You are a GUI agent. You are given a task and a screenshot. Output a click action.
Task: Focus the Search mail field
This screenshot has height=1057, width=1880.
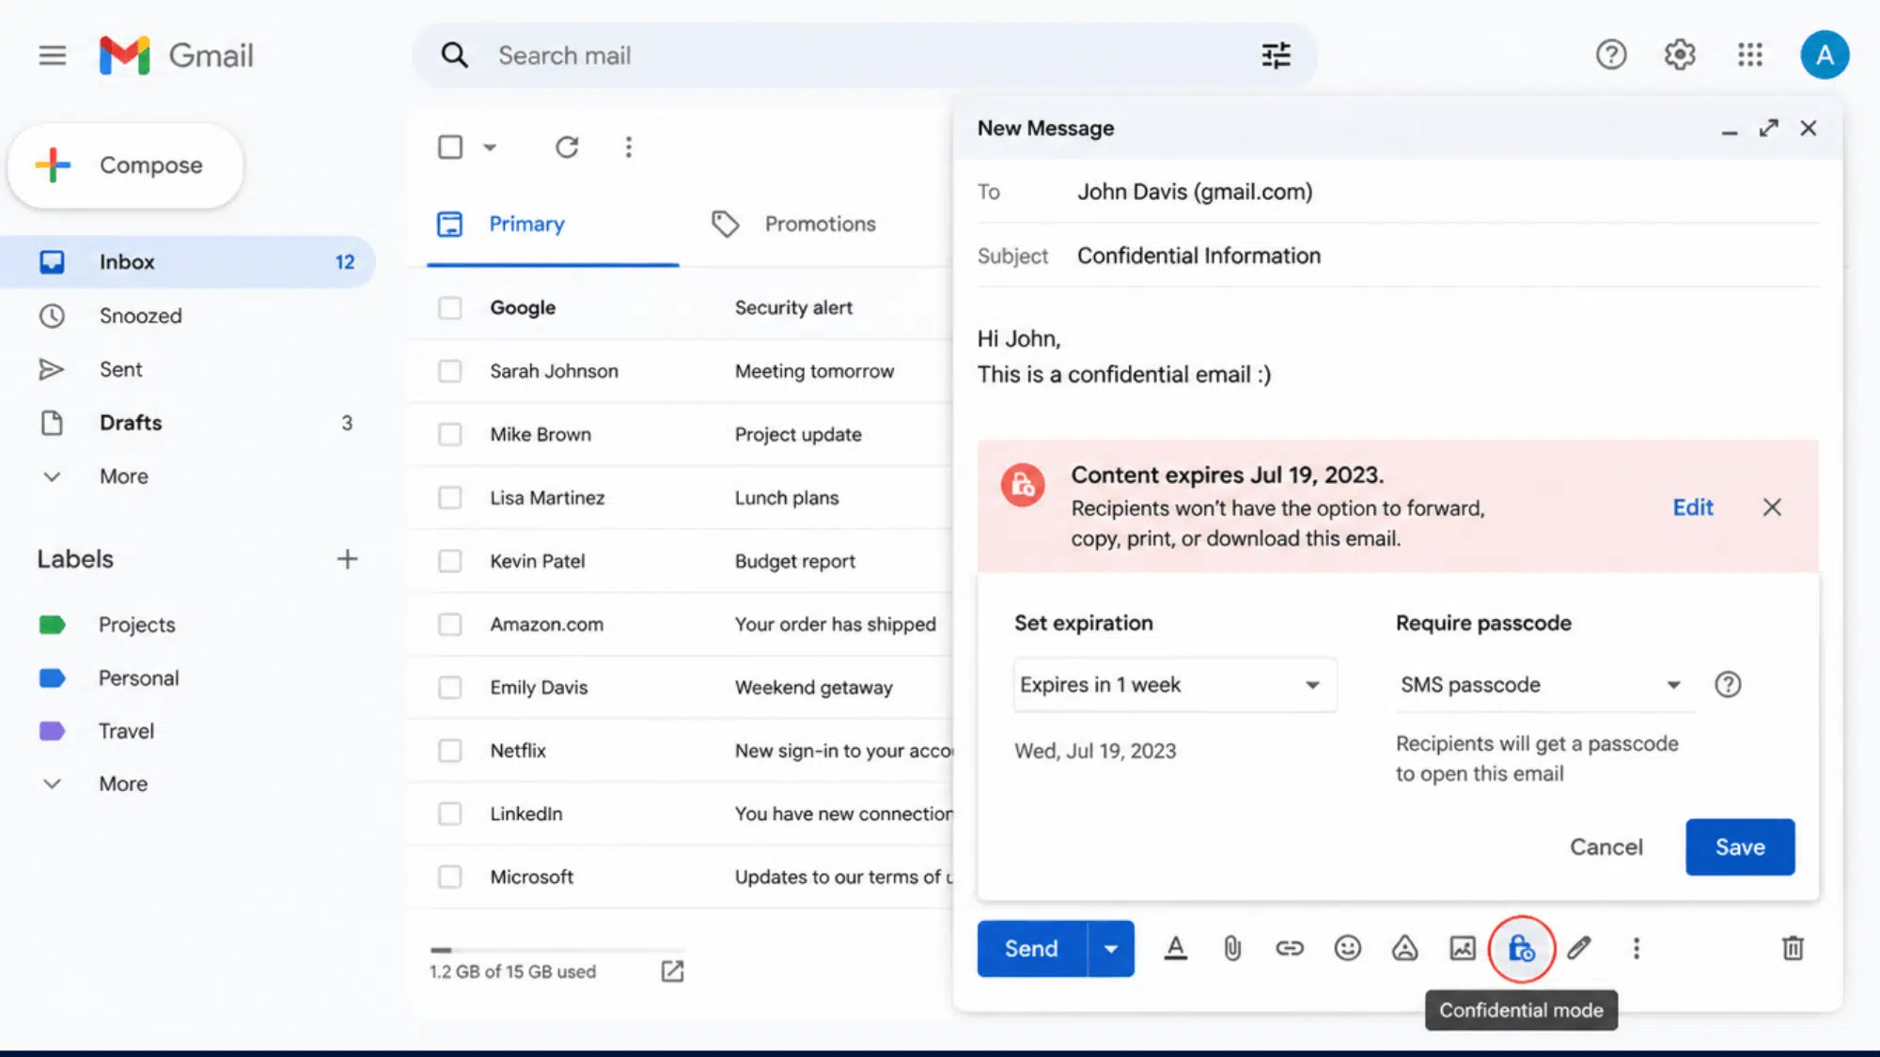[x=865, y=55]
